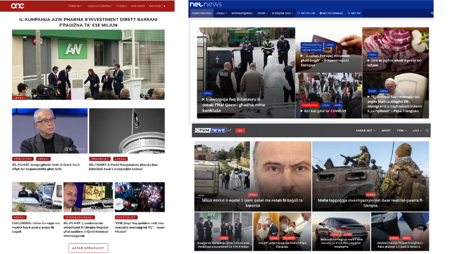This screenshot has height=254, width=452.
Task: Click the ONE news logo
Action: [18, 6]
